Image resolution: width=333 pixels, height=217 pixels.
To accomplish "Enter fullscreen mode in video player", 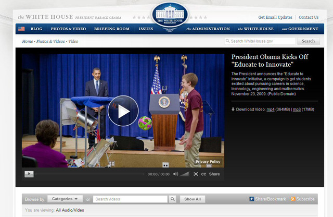I will click(x=196, y=174).
